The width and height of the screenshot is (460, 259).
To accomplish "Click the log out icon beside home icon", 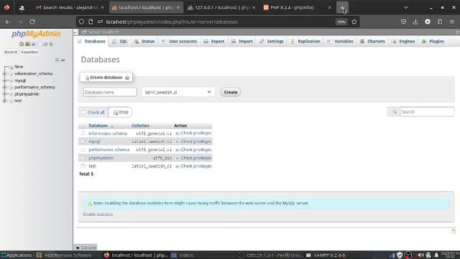I will tap(27, 44).
